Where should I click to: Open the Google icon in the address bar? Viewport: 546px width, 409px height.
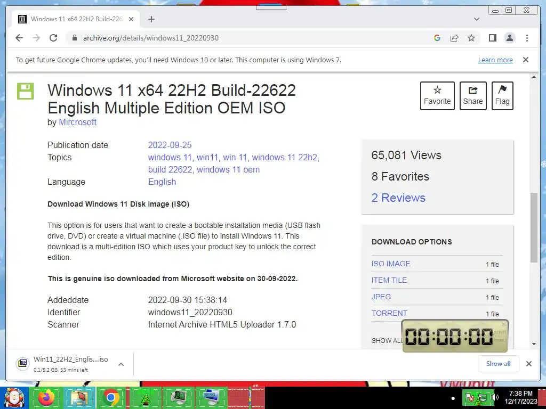click(x=437, y=38)
